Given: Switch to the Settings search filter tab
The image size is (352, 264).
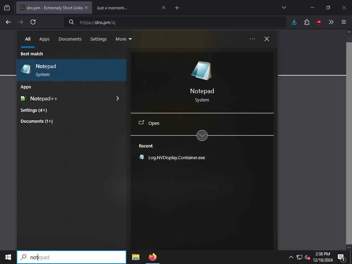Looking at the screenshot, I should [99, 39].
